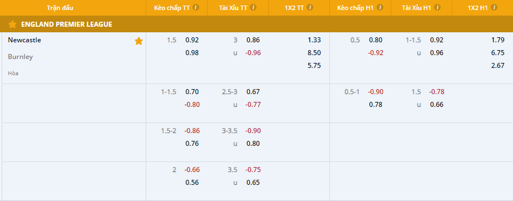Click info icon beside Tài Xỉu TT
Image resolution: width=513 pixels, height=201 pixels.
coord(253,8)
